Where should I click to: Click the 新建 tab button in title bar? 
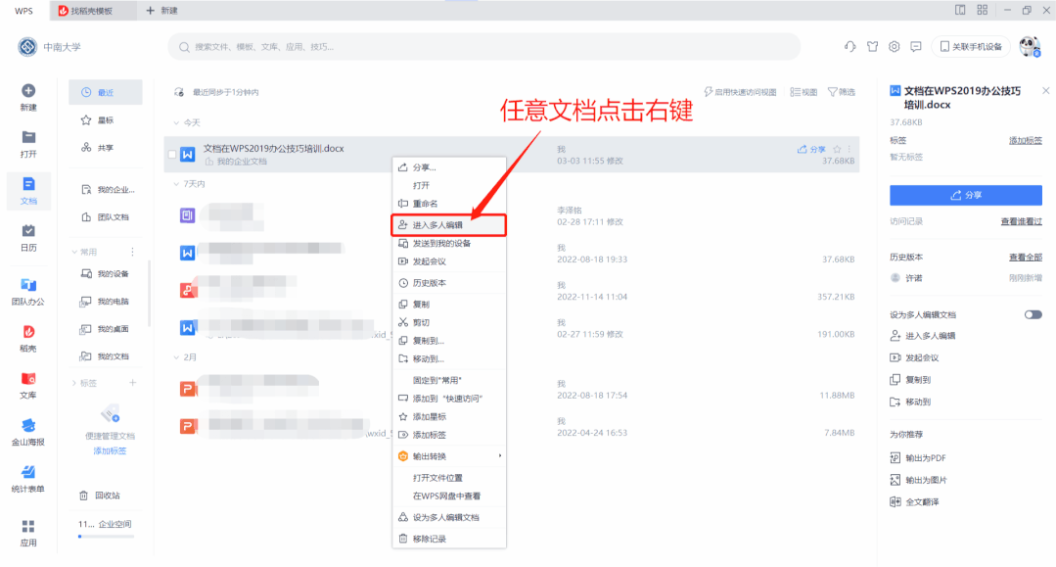pos(162,11)
